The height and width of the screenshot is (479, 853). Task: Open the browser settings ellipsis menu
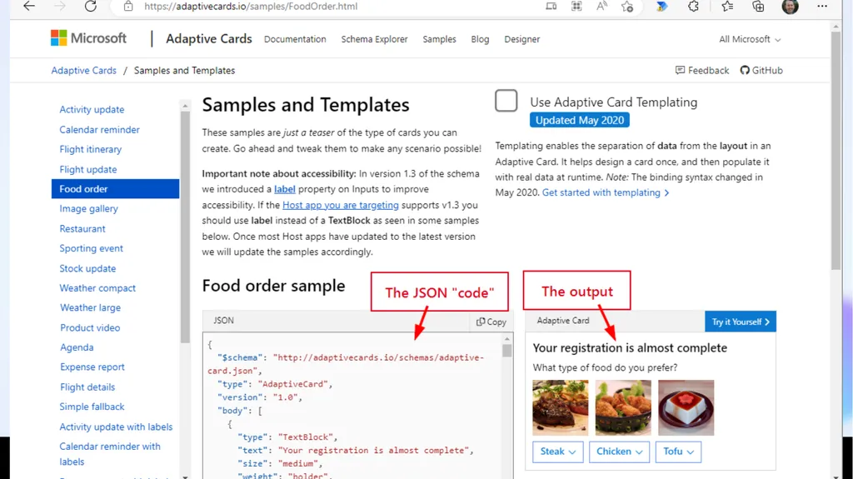(822, 7)
